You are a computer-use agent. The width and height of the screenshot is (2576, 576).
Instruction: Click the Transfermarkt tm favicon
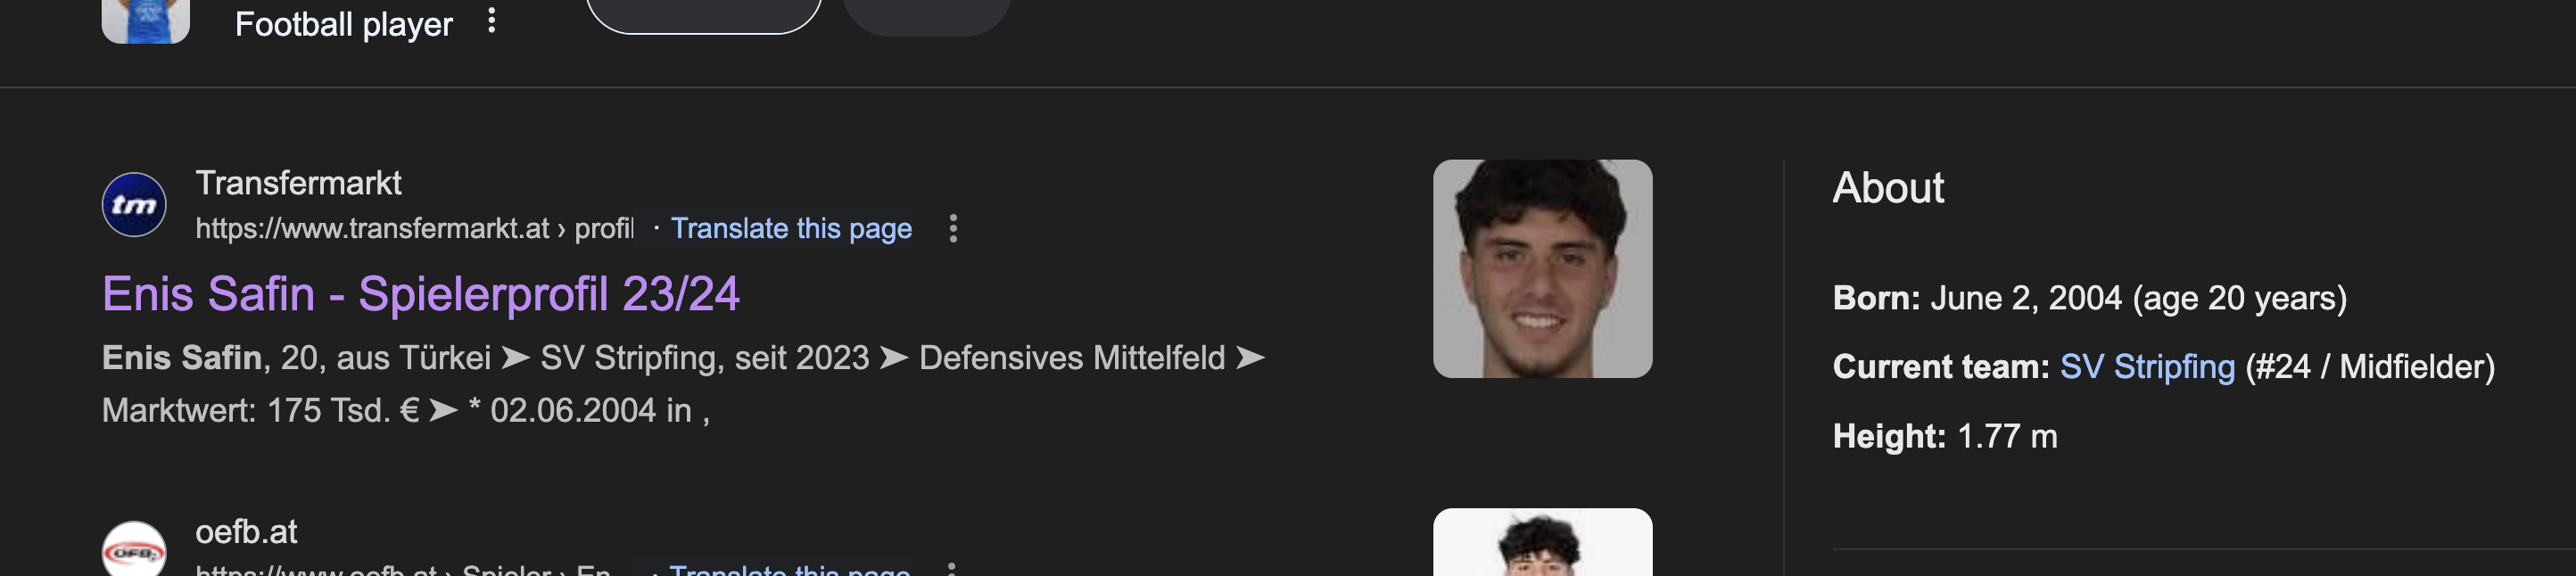[134, 205]
